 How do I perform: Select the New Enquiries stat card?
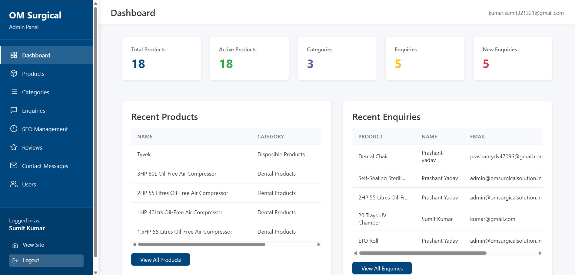513,58
